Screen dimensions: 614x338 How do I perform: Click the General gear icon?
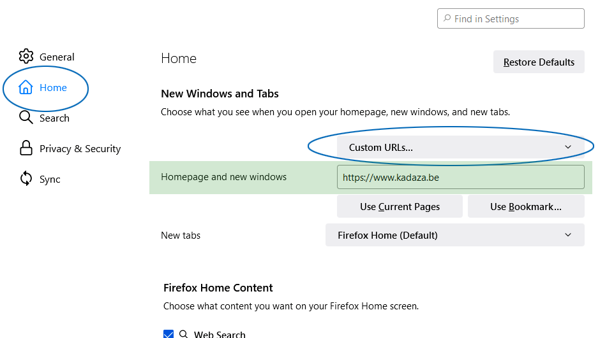coord(26,56)
